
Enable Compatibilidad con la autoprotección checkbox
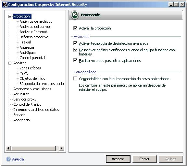pyautogui.click(x=75, y=78)
